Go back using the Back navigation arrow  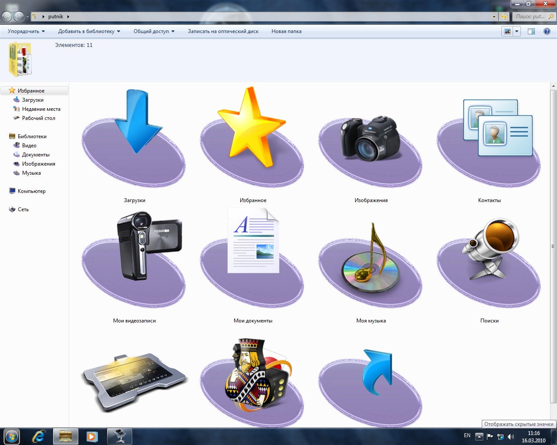[7, 17]
